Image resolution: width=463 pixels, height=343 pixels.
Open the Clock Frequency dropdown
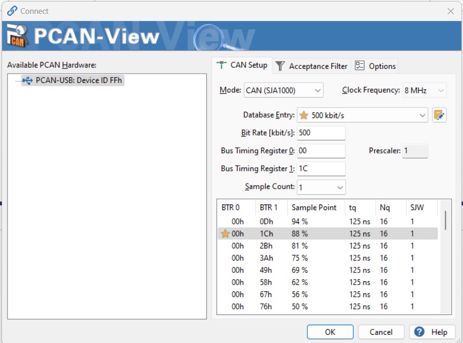tap(424, 90)
